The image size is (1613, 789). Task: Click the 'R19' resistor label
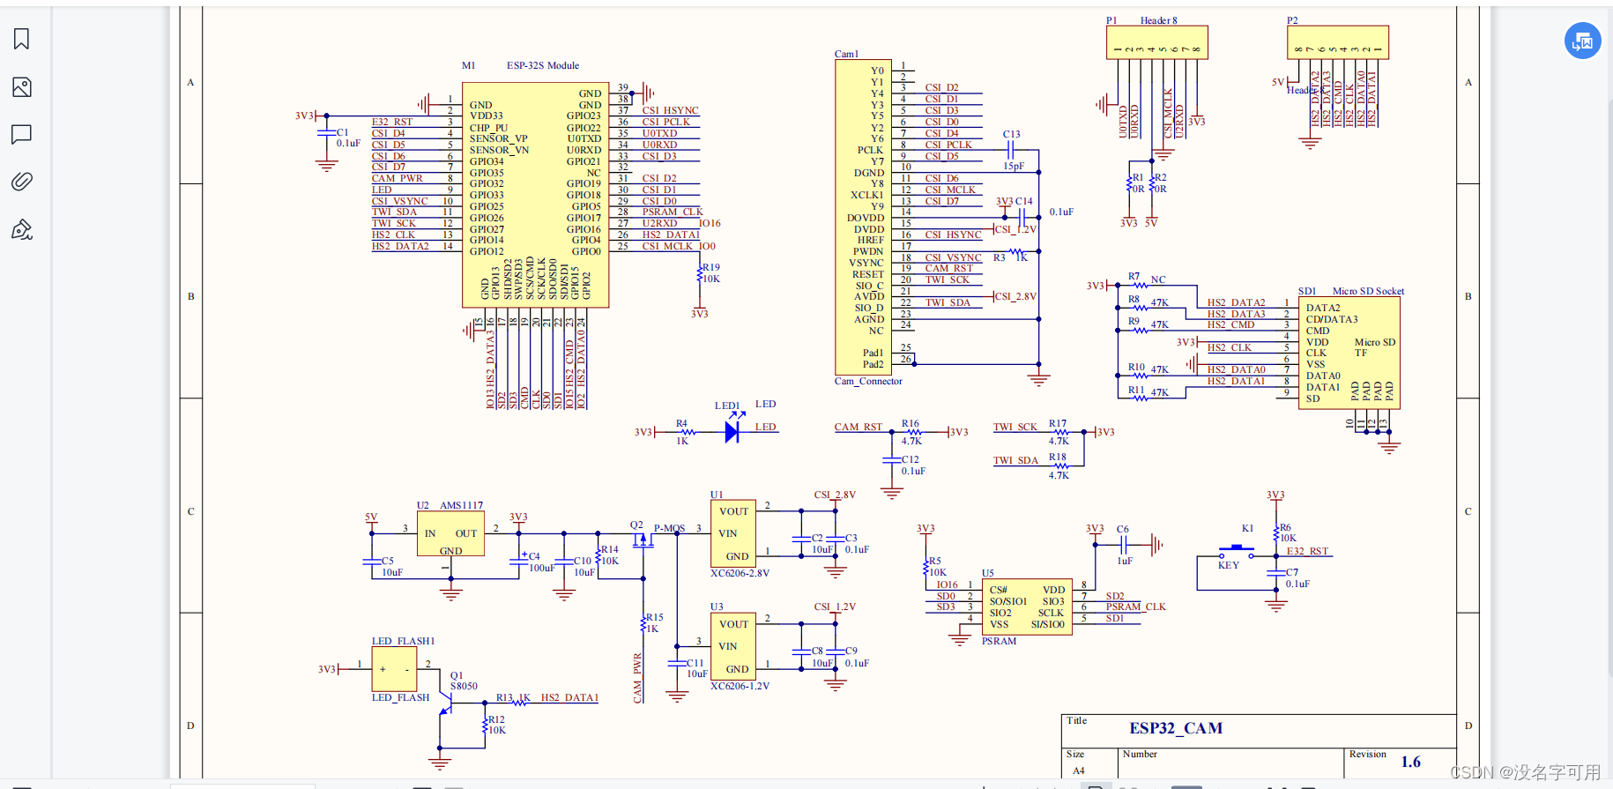click(711, 267)
